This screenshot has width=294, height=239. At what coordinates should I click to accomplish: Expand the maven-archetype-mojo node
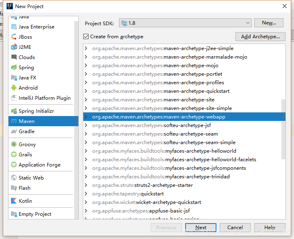coord(86,66)
